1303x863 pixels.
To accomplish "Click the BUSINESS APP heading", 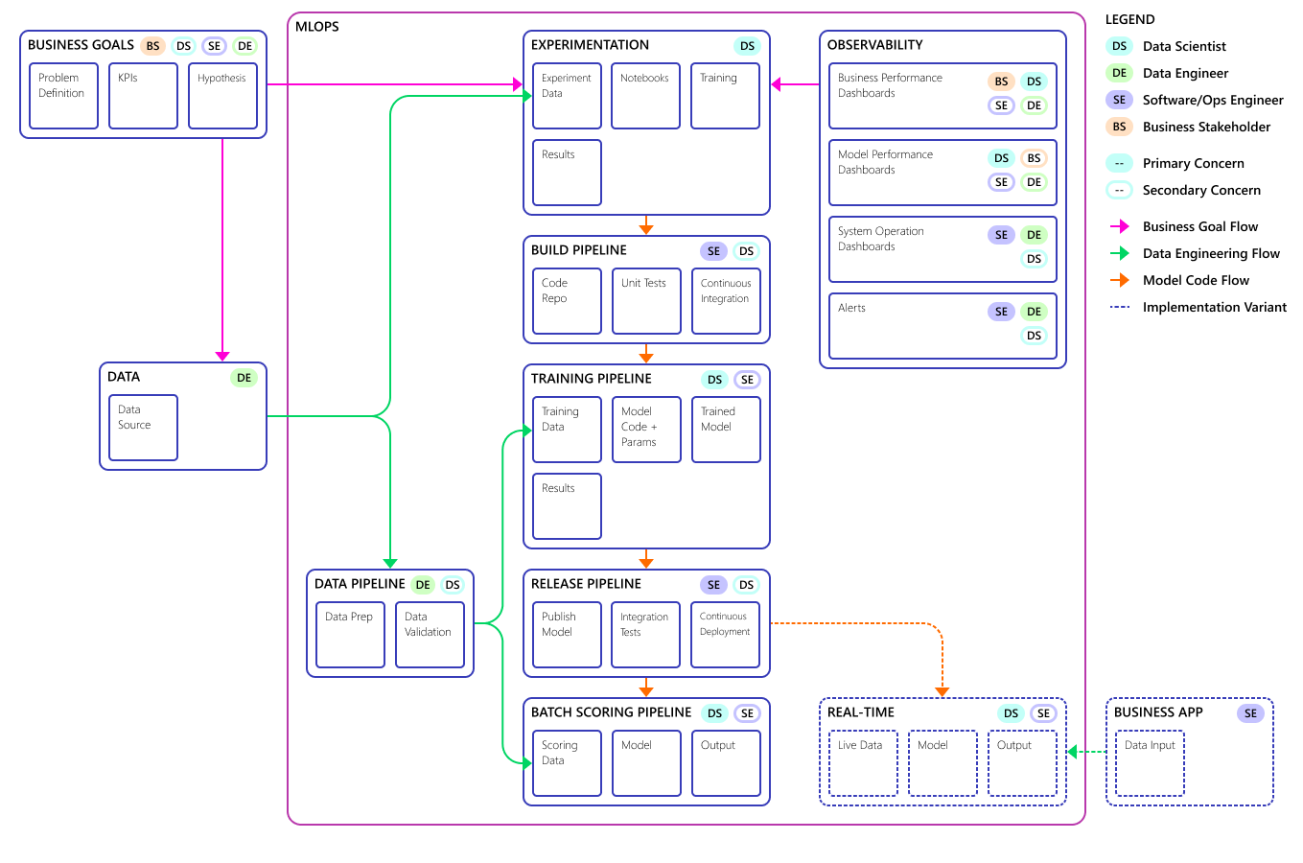I will coord(1158,712).
